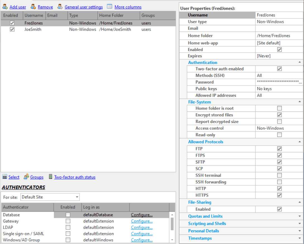
Task: Expand the Scripting and Shells section
Action: click(x=300, y=224)
